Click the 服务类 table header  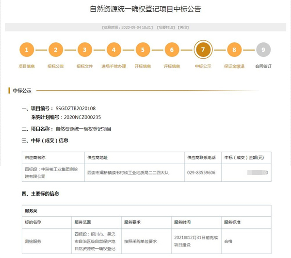(x=31, y=211)
